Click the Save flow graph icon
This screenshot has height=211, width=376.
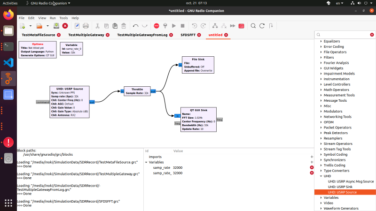[x=56, y=26]
